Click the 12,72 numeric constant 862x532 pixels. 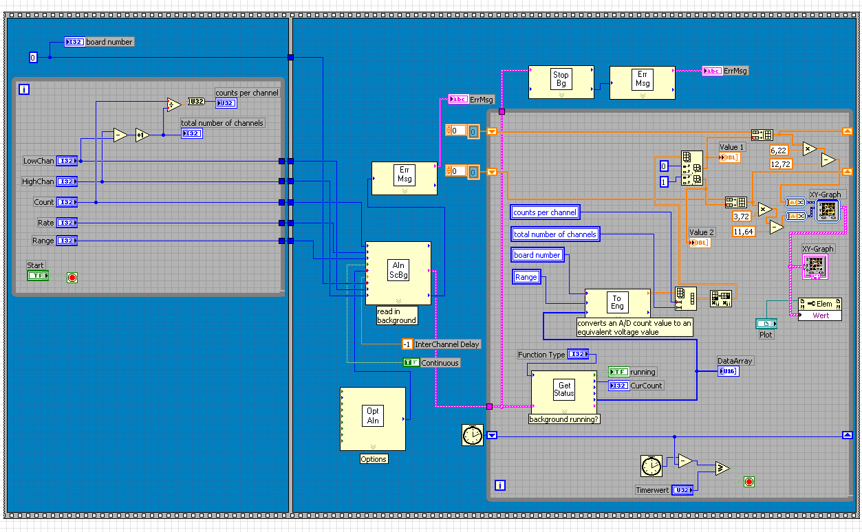point(781,164)
